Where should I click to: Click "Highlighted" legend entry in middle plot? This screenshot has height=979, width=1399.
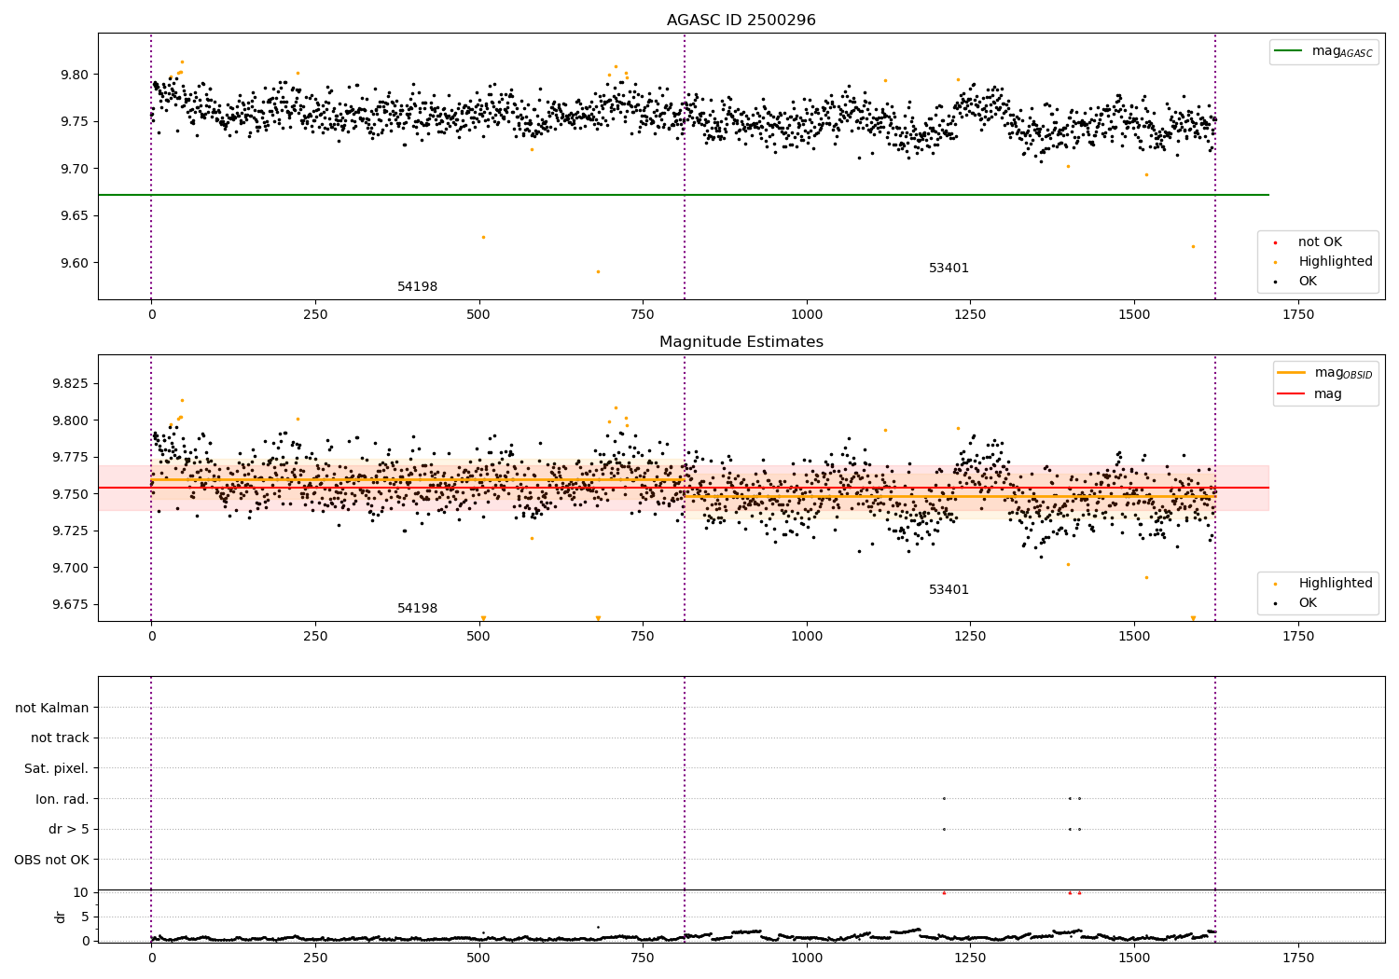coord(1323,584)
